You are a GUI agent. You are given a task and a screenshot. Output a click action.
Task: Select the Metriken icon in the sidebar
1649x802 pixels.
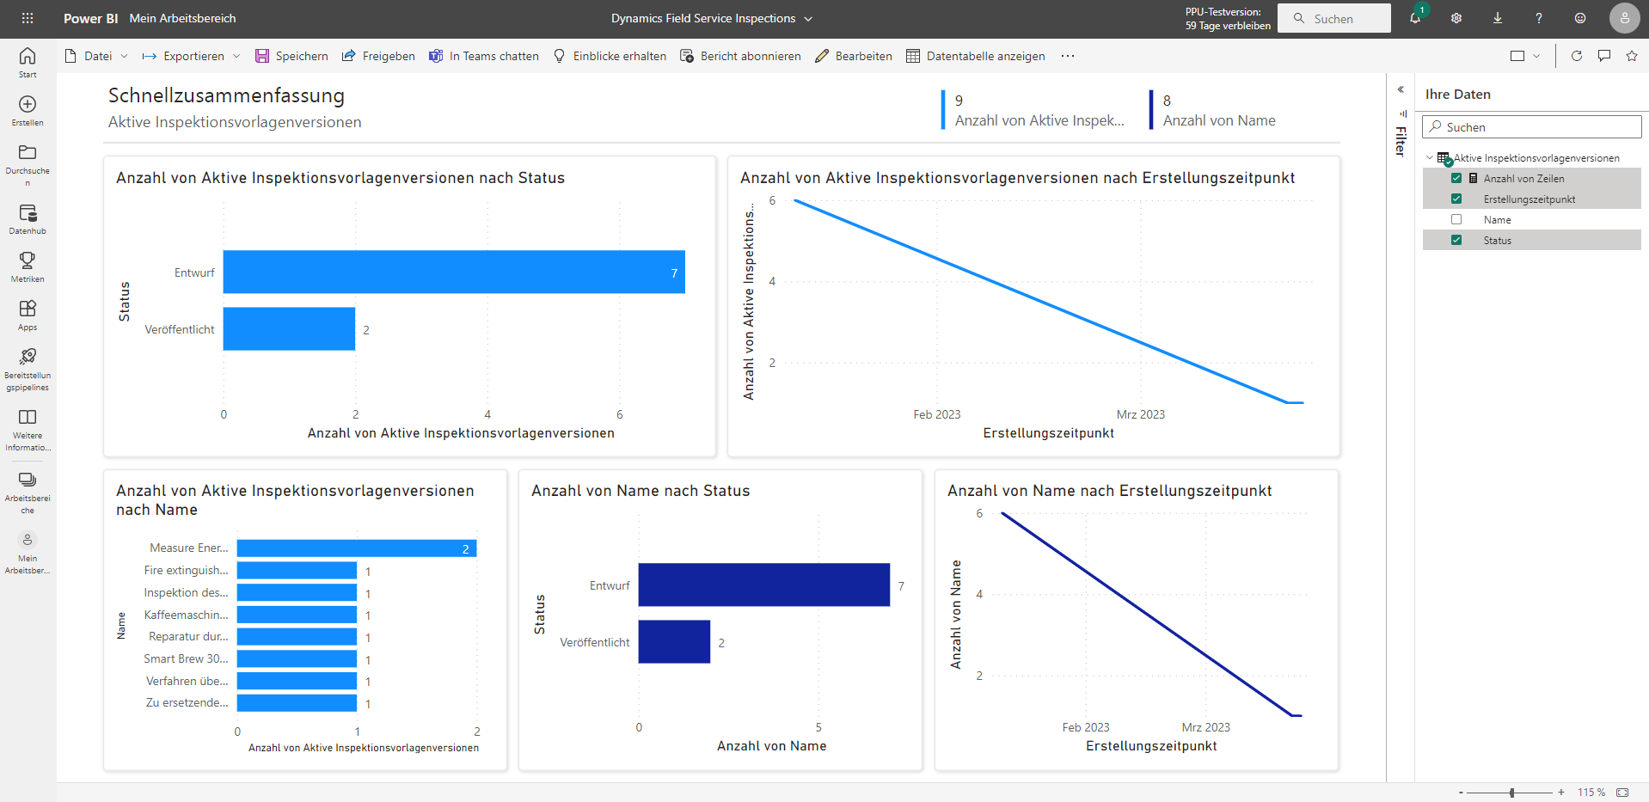tap(28, 266)
